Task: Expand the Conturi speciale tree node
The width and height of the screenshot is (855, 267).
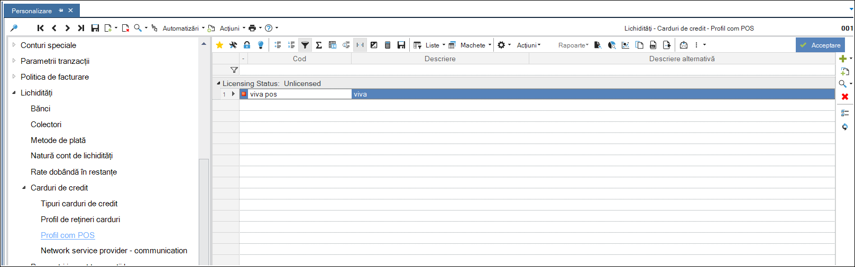Action: [14, 45]
